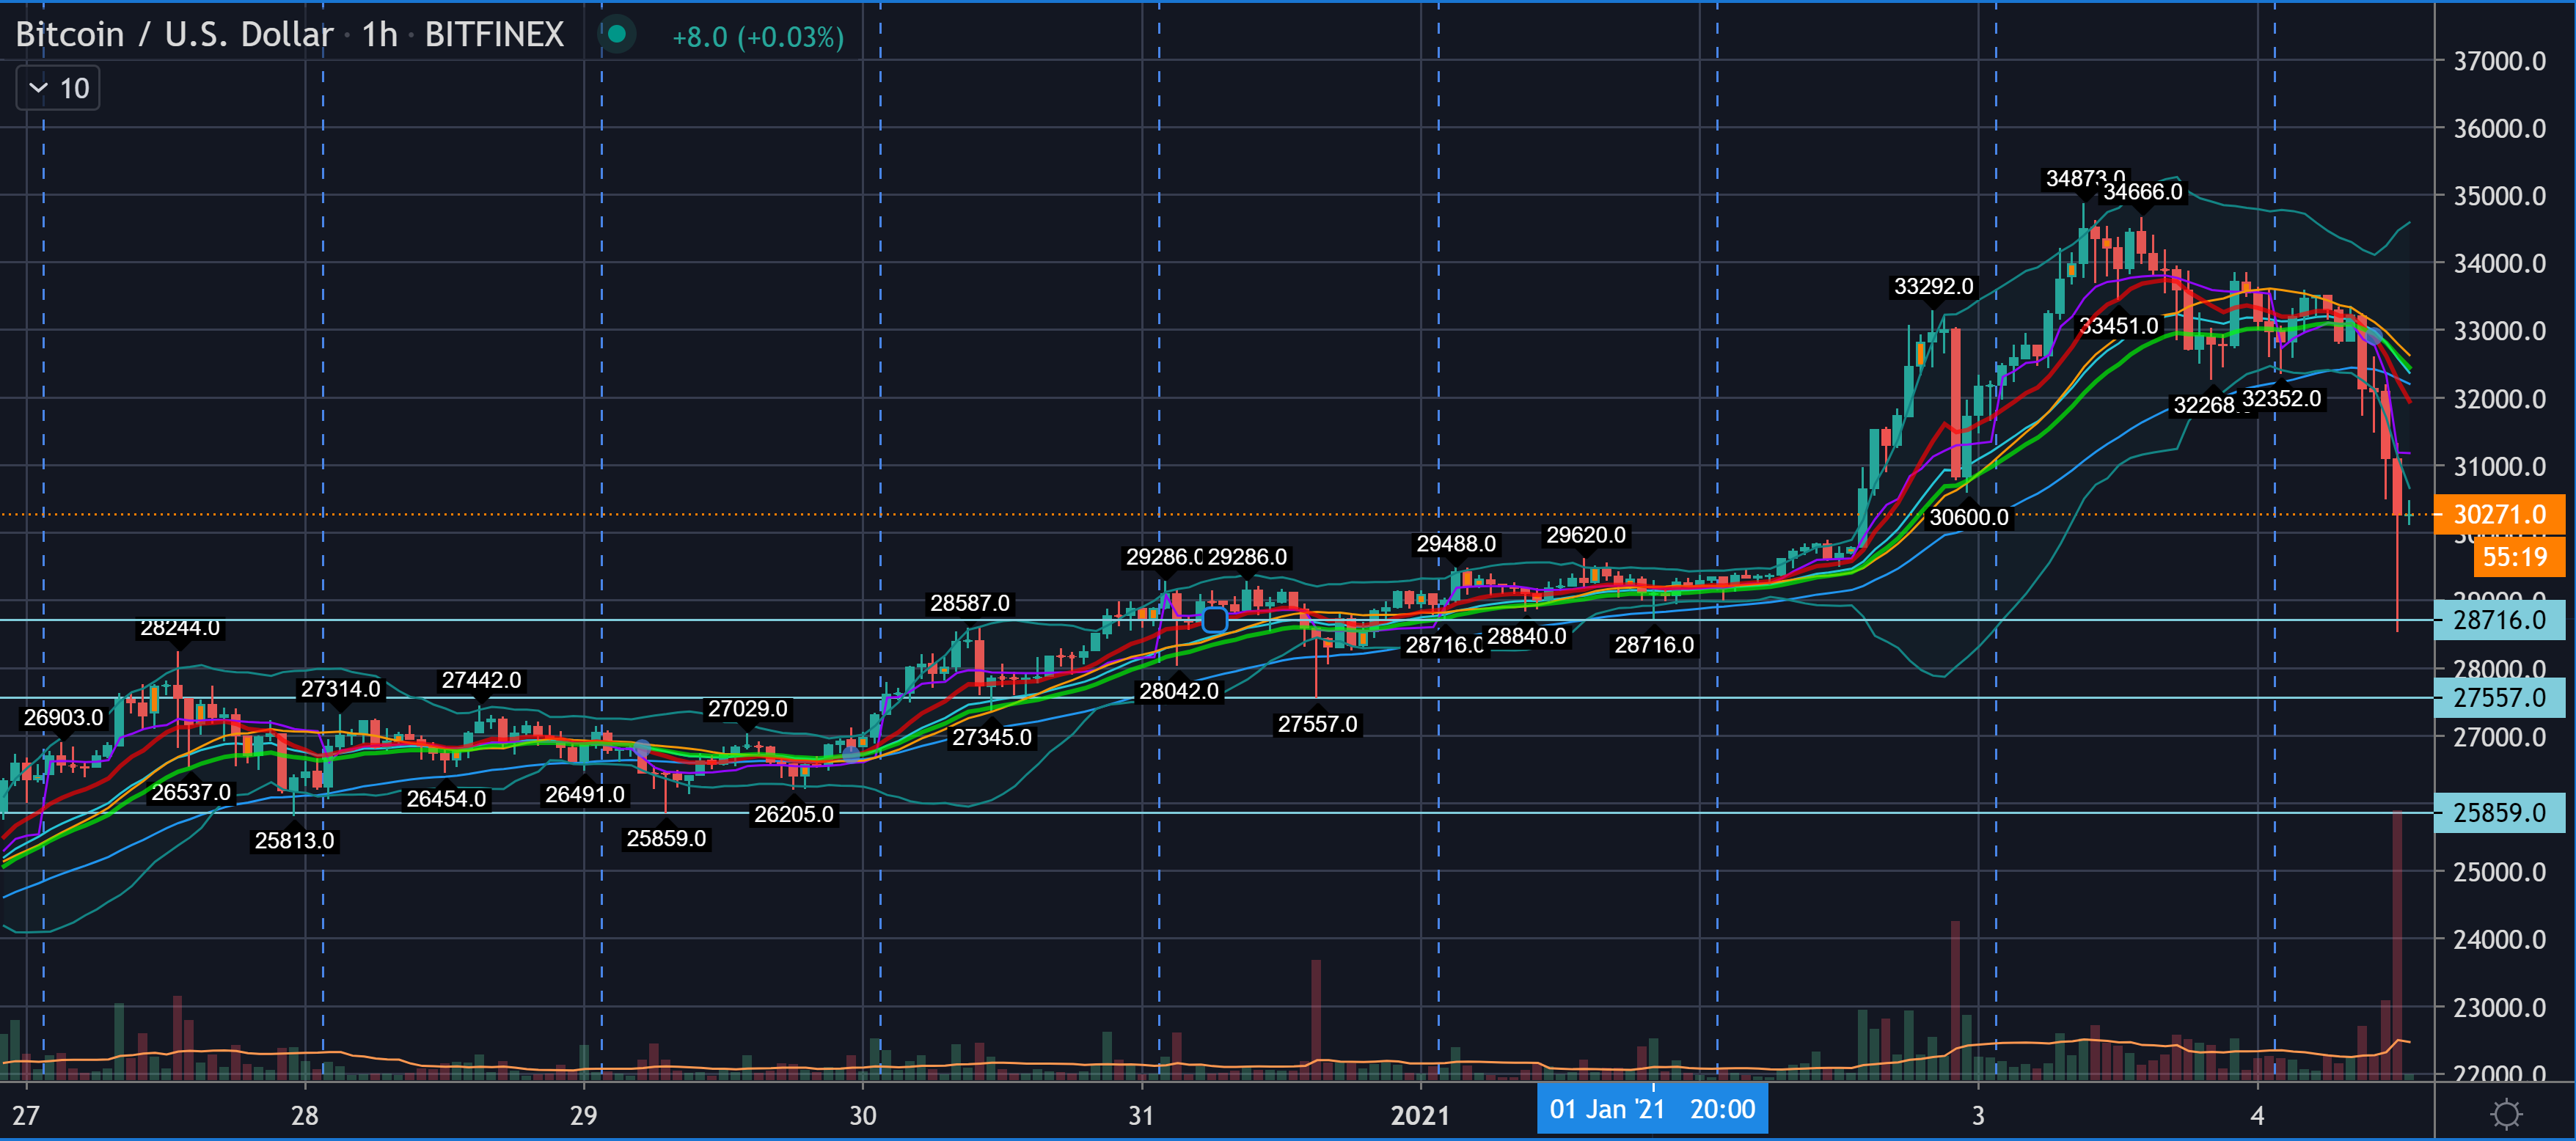Click the +8.0 (+0.03%) price change value
2576x1141 pixels.
click(757, 38)
